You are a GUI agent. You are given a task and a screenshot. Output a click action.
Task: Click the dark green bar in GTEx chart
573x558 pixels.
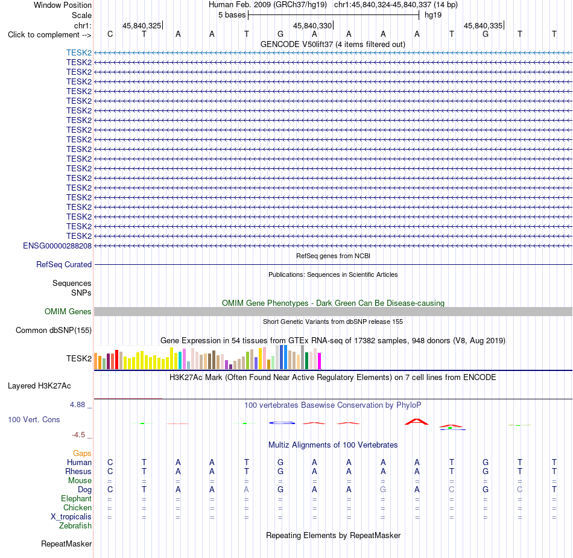pos(306,361)
